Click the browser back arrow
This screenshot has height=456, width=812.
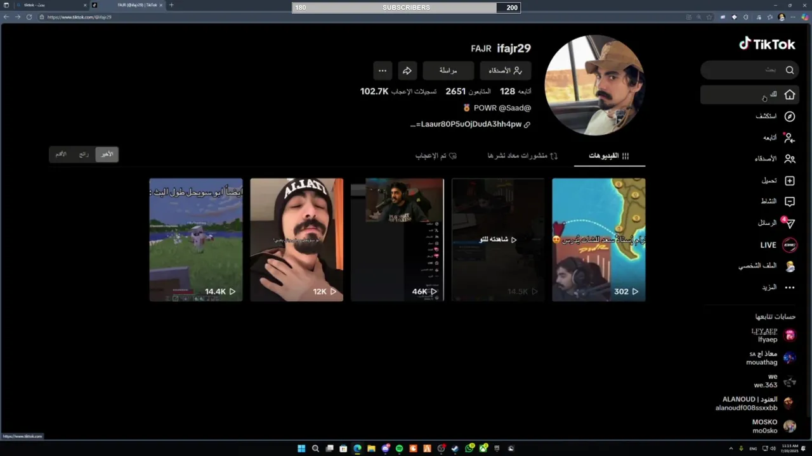(x=6, y=17)
